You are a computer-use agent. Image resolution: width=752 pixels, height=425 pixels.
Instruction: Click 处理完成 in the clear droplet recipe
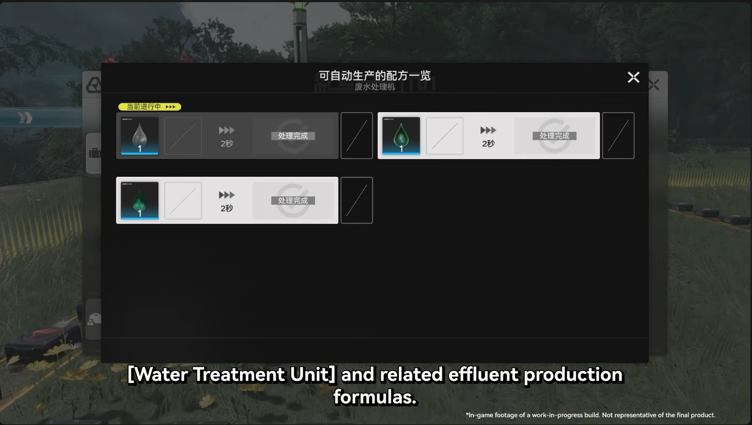point(293,135)
